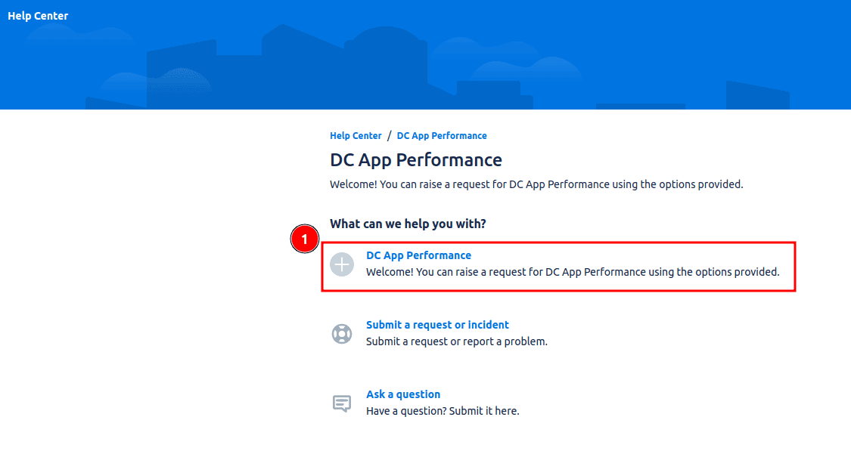Click 'Have a question? Submit it here' text
Image resolution: width=851 pixels, height=454 pixels.
click(443, 411)
